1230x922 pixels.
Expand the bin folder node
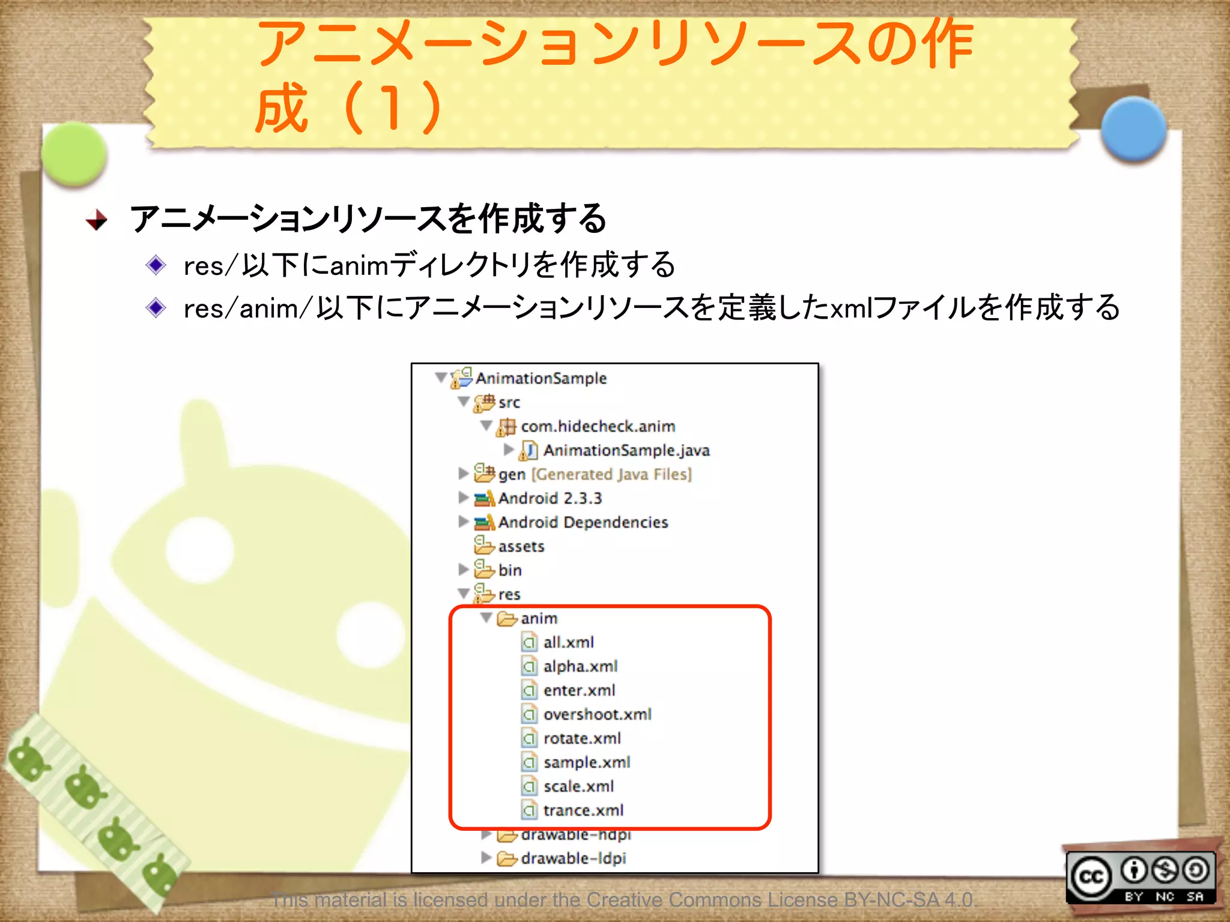pos(463,569)
